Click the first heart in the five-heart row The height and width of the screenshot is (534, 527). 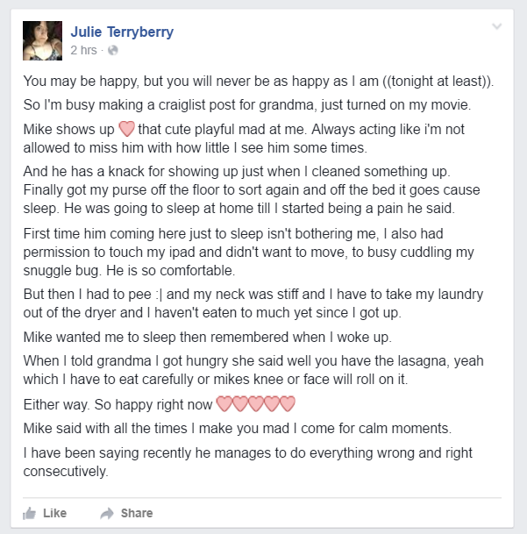[224, 404]
